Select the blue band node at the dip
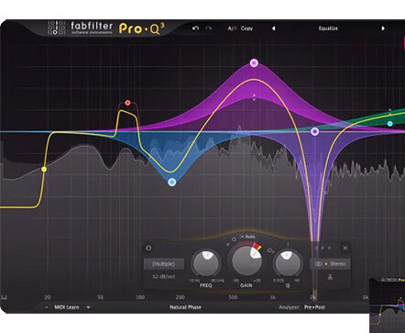Image resolution: width=405 pixels, height=333 pixels. pos(172,183)
